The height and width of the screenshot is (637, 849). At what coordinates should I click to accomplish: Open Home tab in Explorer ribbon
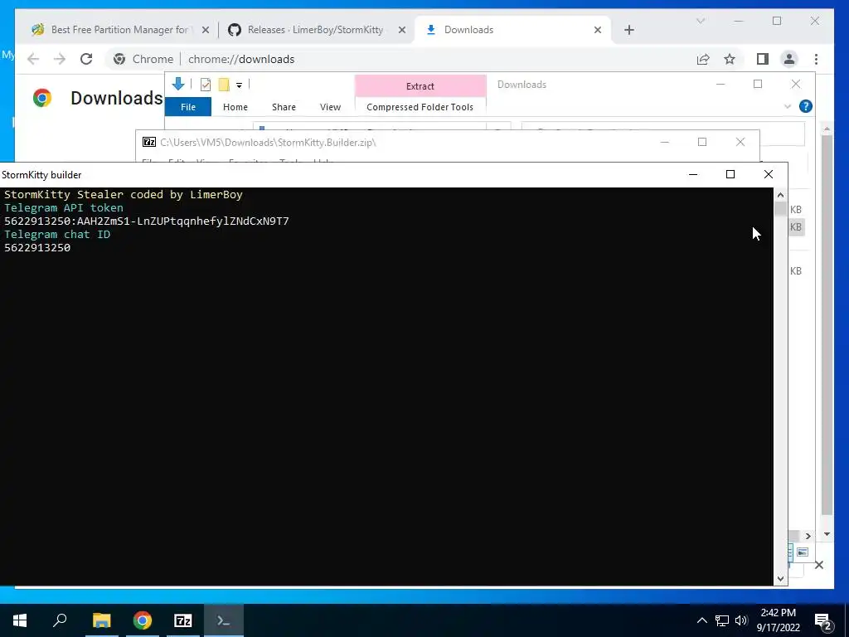pos(235,107)
